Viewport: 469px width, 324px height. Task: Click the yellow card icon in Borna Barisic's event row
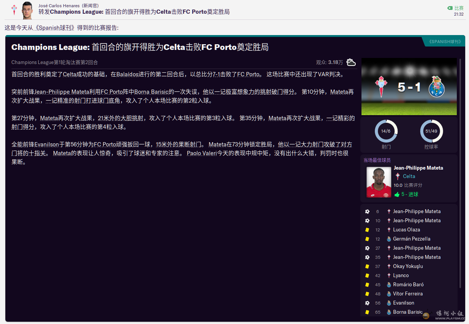coord(367,312)
